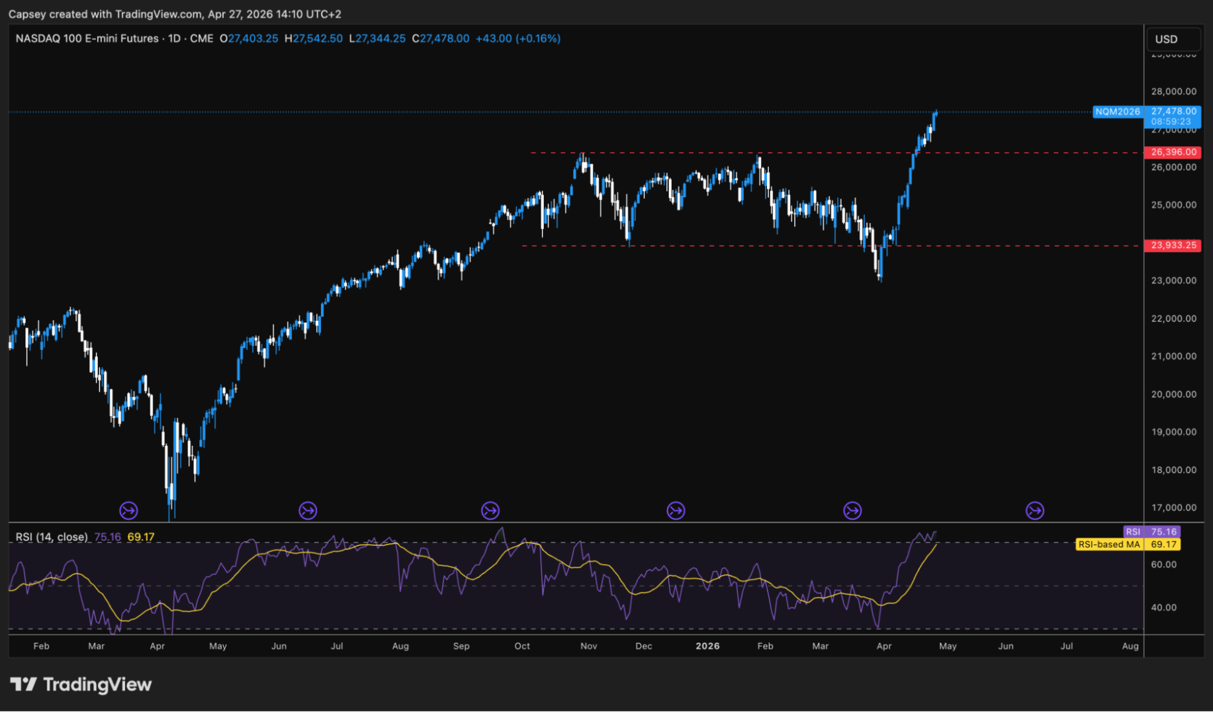Click the CME exchange label in header

(x=201, y=38)
